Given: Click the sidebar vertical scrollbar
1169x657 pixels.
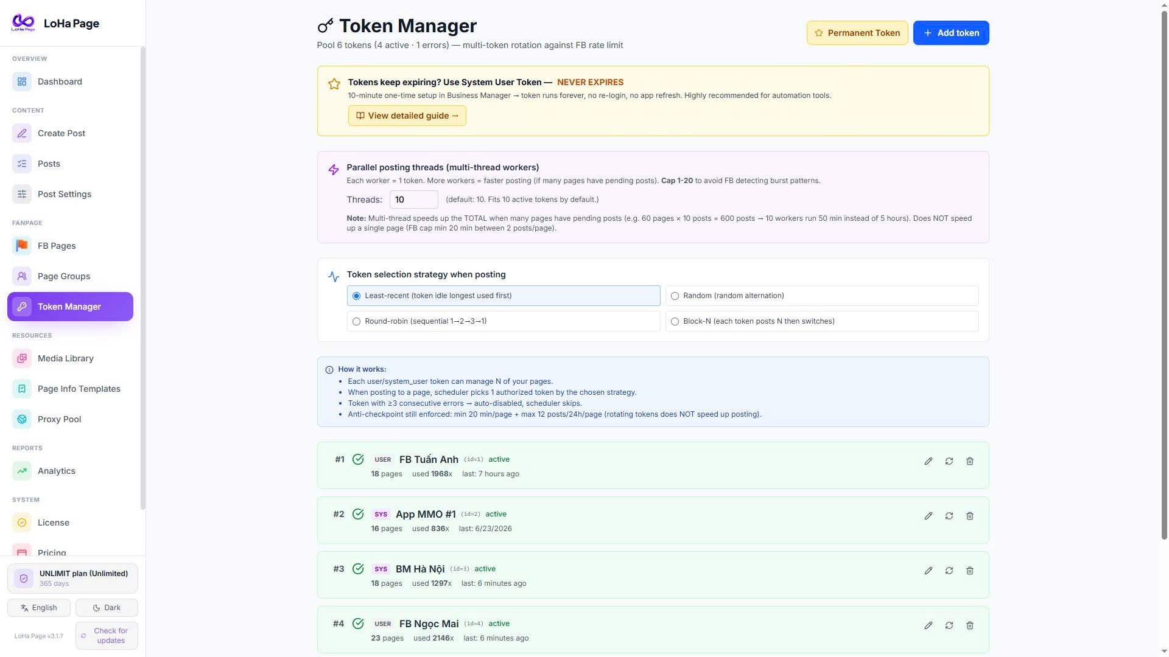Looking at the screenshot, I should [143, 278].
